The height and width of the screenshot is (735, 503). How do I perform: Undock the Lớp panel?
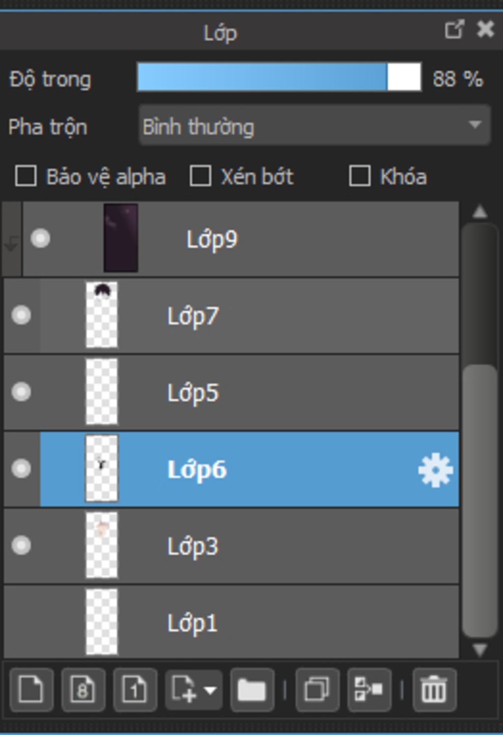(454, 29)
